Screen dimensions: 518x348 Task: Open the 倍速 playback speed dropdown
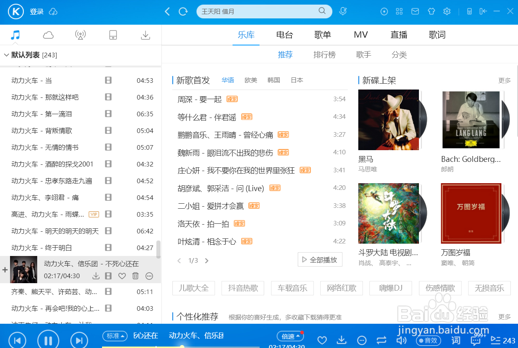pyautogui.click(x=290, y=336)
